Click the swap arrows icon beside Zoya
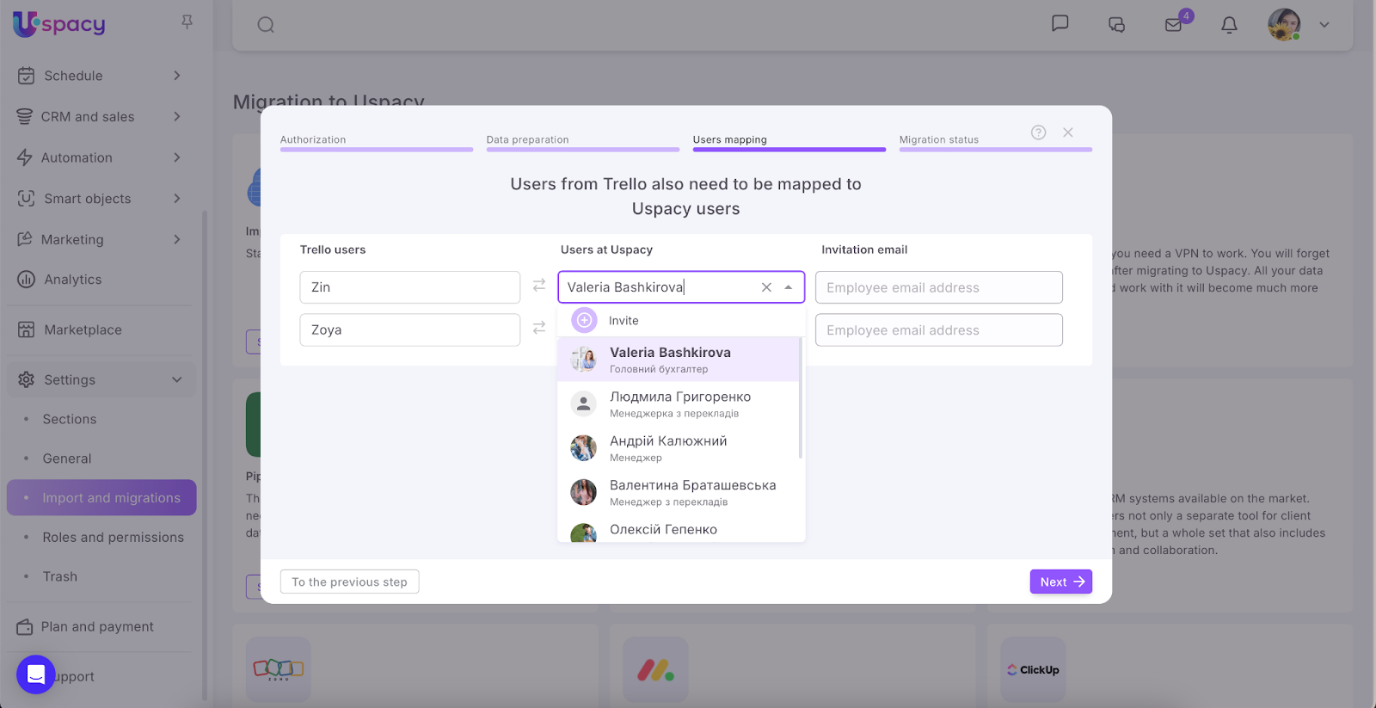 click(539, 328)
